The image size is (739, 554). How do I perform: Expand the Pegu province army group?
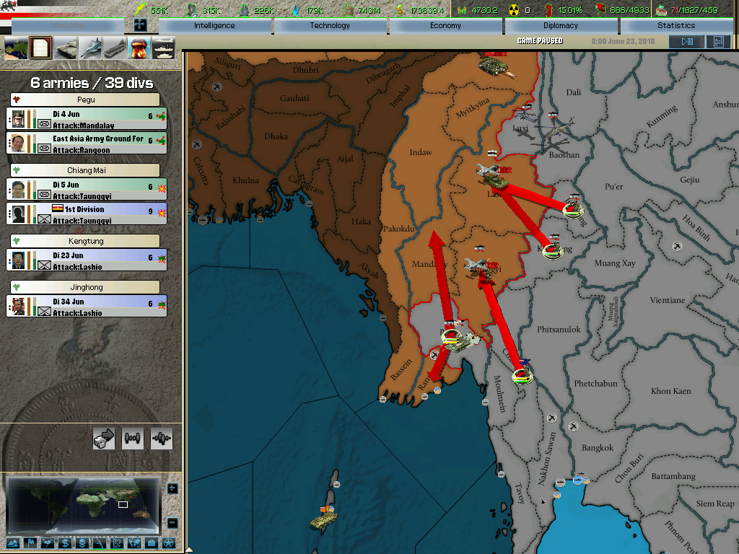pos(85,100)
